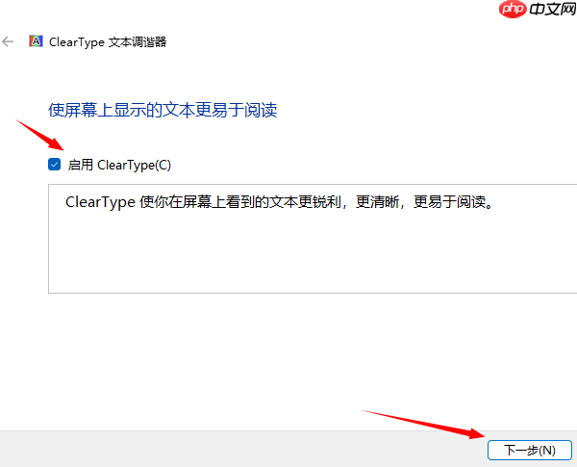Uncheck the 启用 ClearType(C) checkbox
Image resolution: width=577 pixels, height=467 pixels.
click(55, 165)
